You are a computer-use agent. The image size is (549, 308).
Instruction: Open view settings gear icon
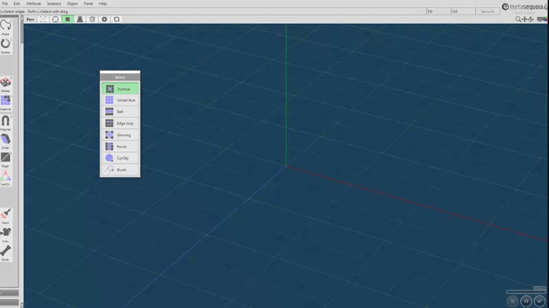104,20
